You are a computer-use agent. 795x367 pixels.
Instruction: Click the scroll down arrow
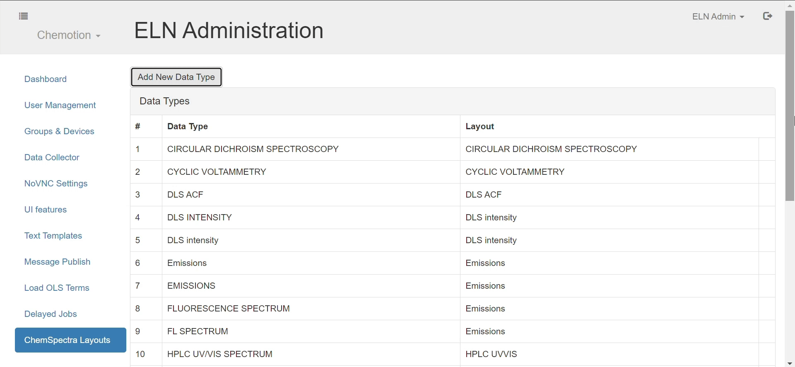(790, 363)
